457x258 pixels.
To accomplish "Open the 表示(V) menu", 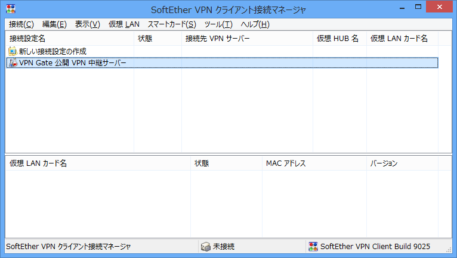I will [87, 24].
